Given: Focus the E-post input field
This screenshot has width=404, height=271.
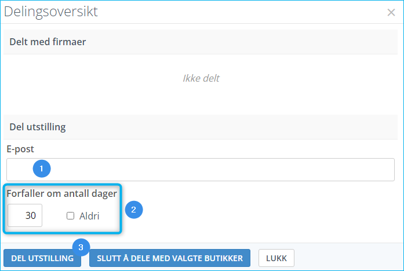Looking at the screenshot, I should tap(201, 170).
